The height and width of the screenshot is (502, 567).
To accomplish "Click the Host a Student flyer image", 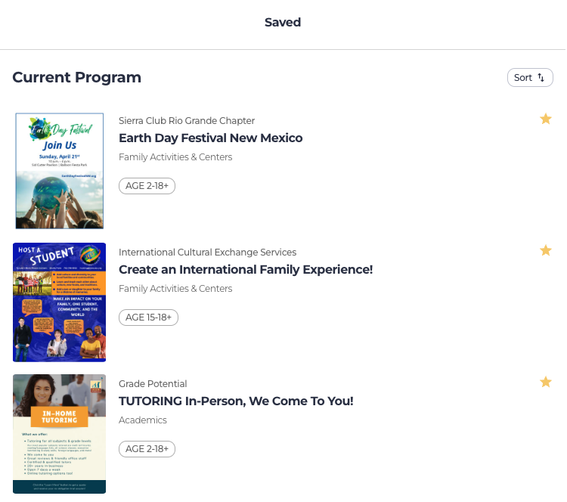I will pyautogui.click(x=60, y=302).
